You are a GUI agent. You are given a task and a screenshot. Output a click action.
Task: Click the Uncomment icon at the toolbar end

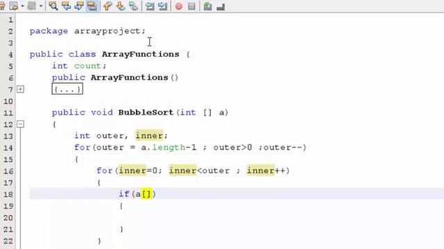tap(221, 7)
